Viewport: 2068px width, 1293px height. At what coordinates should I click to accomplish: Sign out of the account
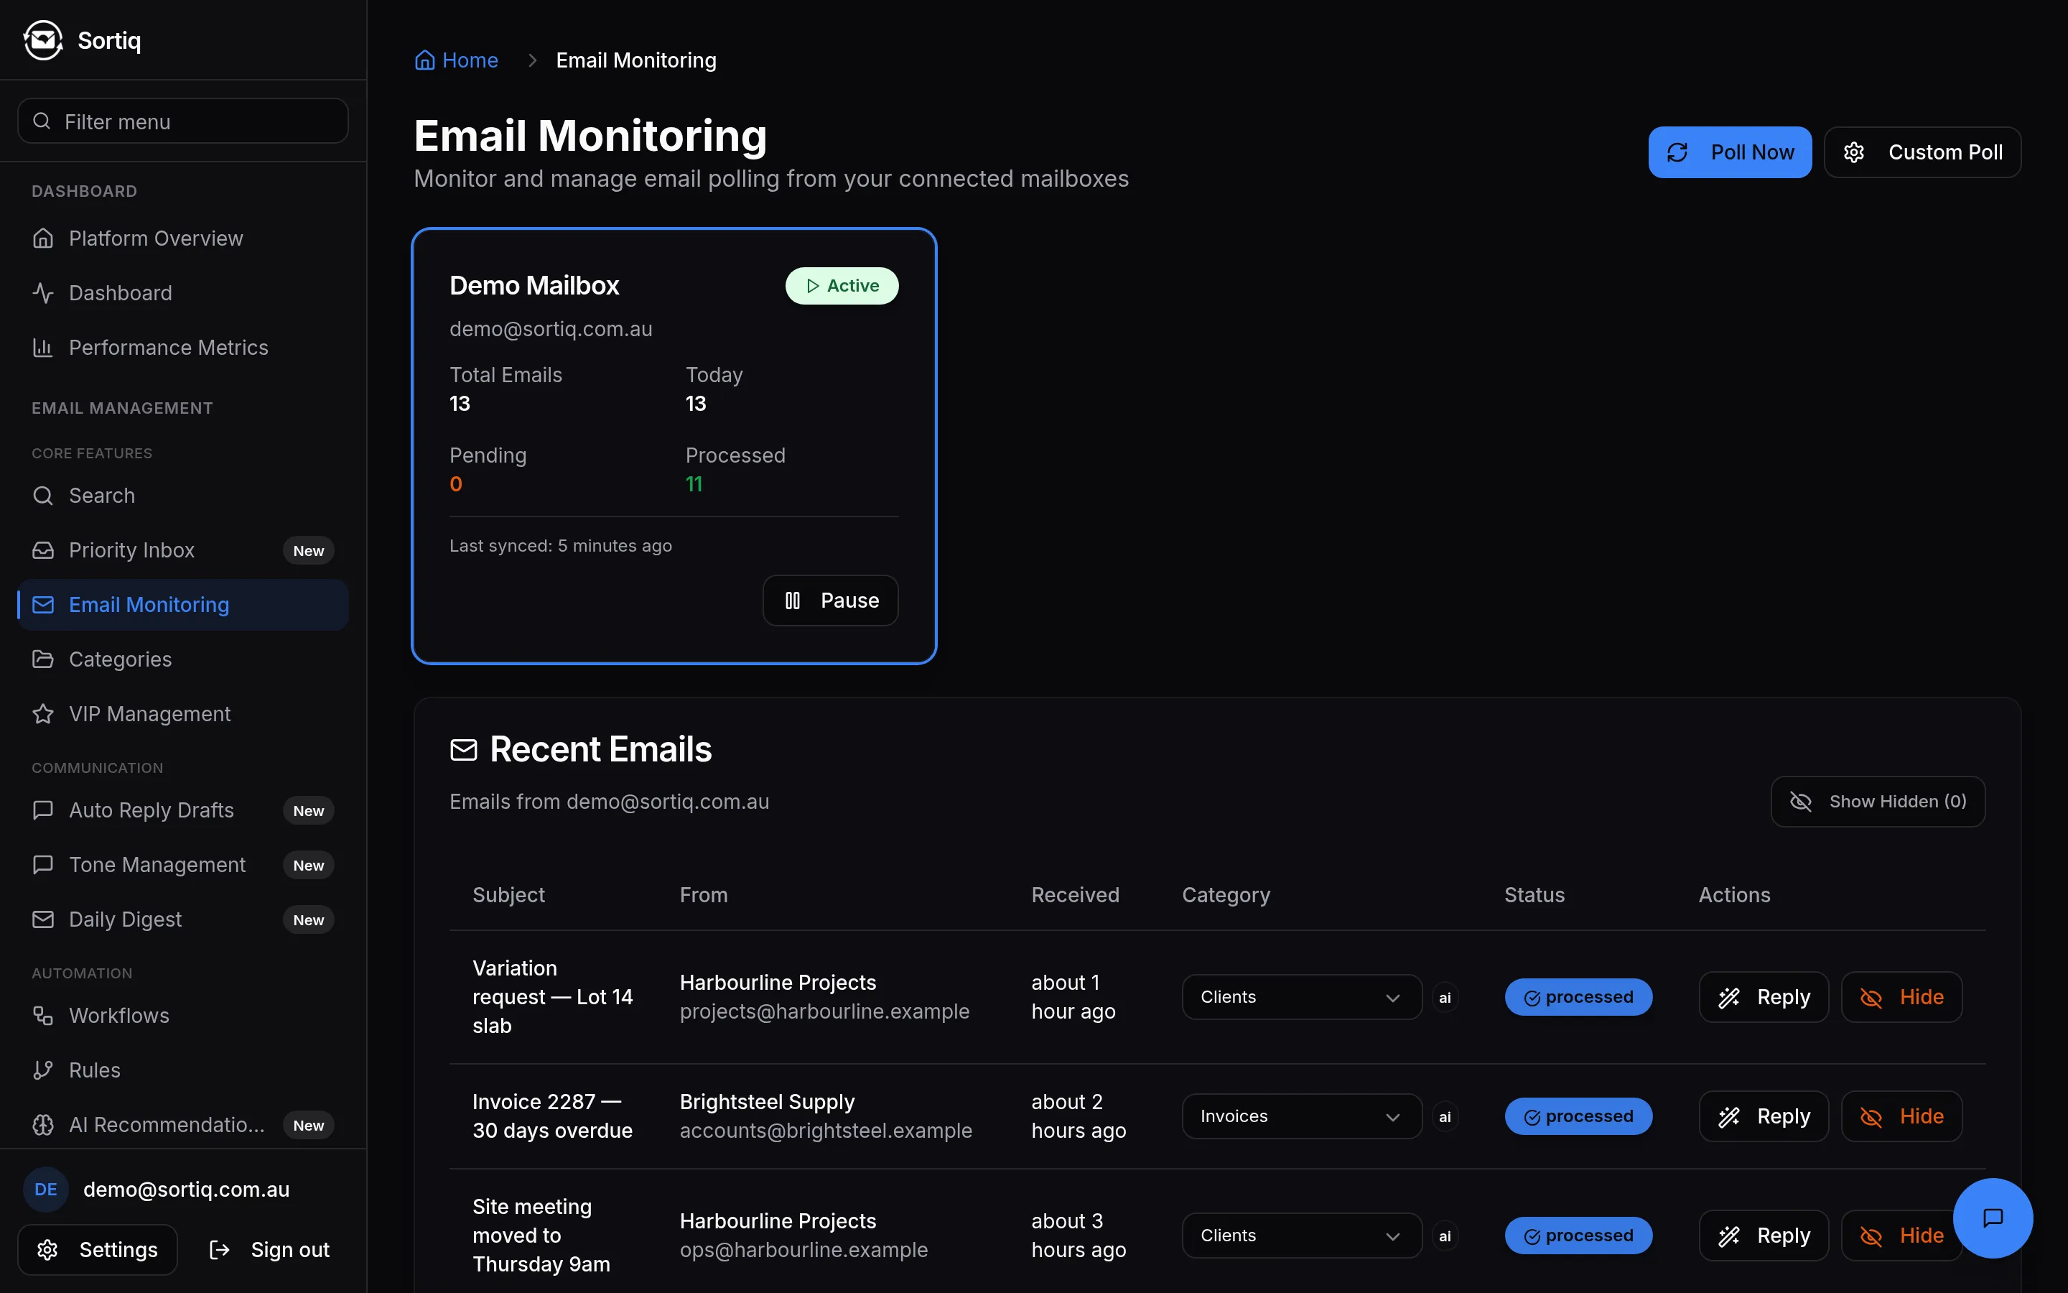click(x=269, y=1249)
